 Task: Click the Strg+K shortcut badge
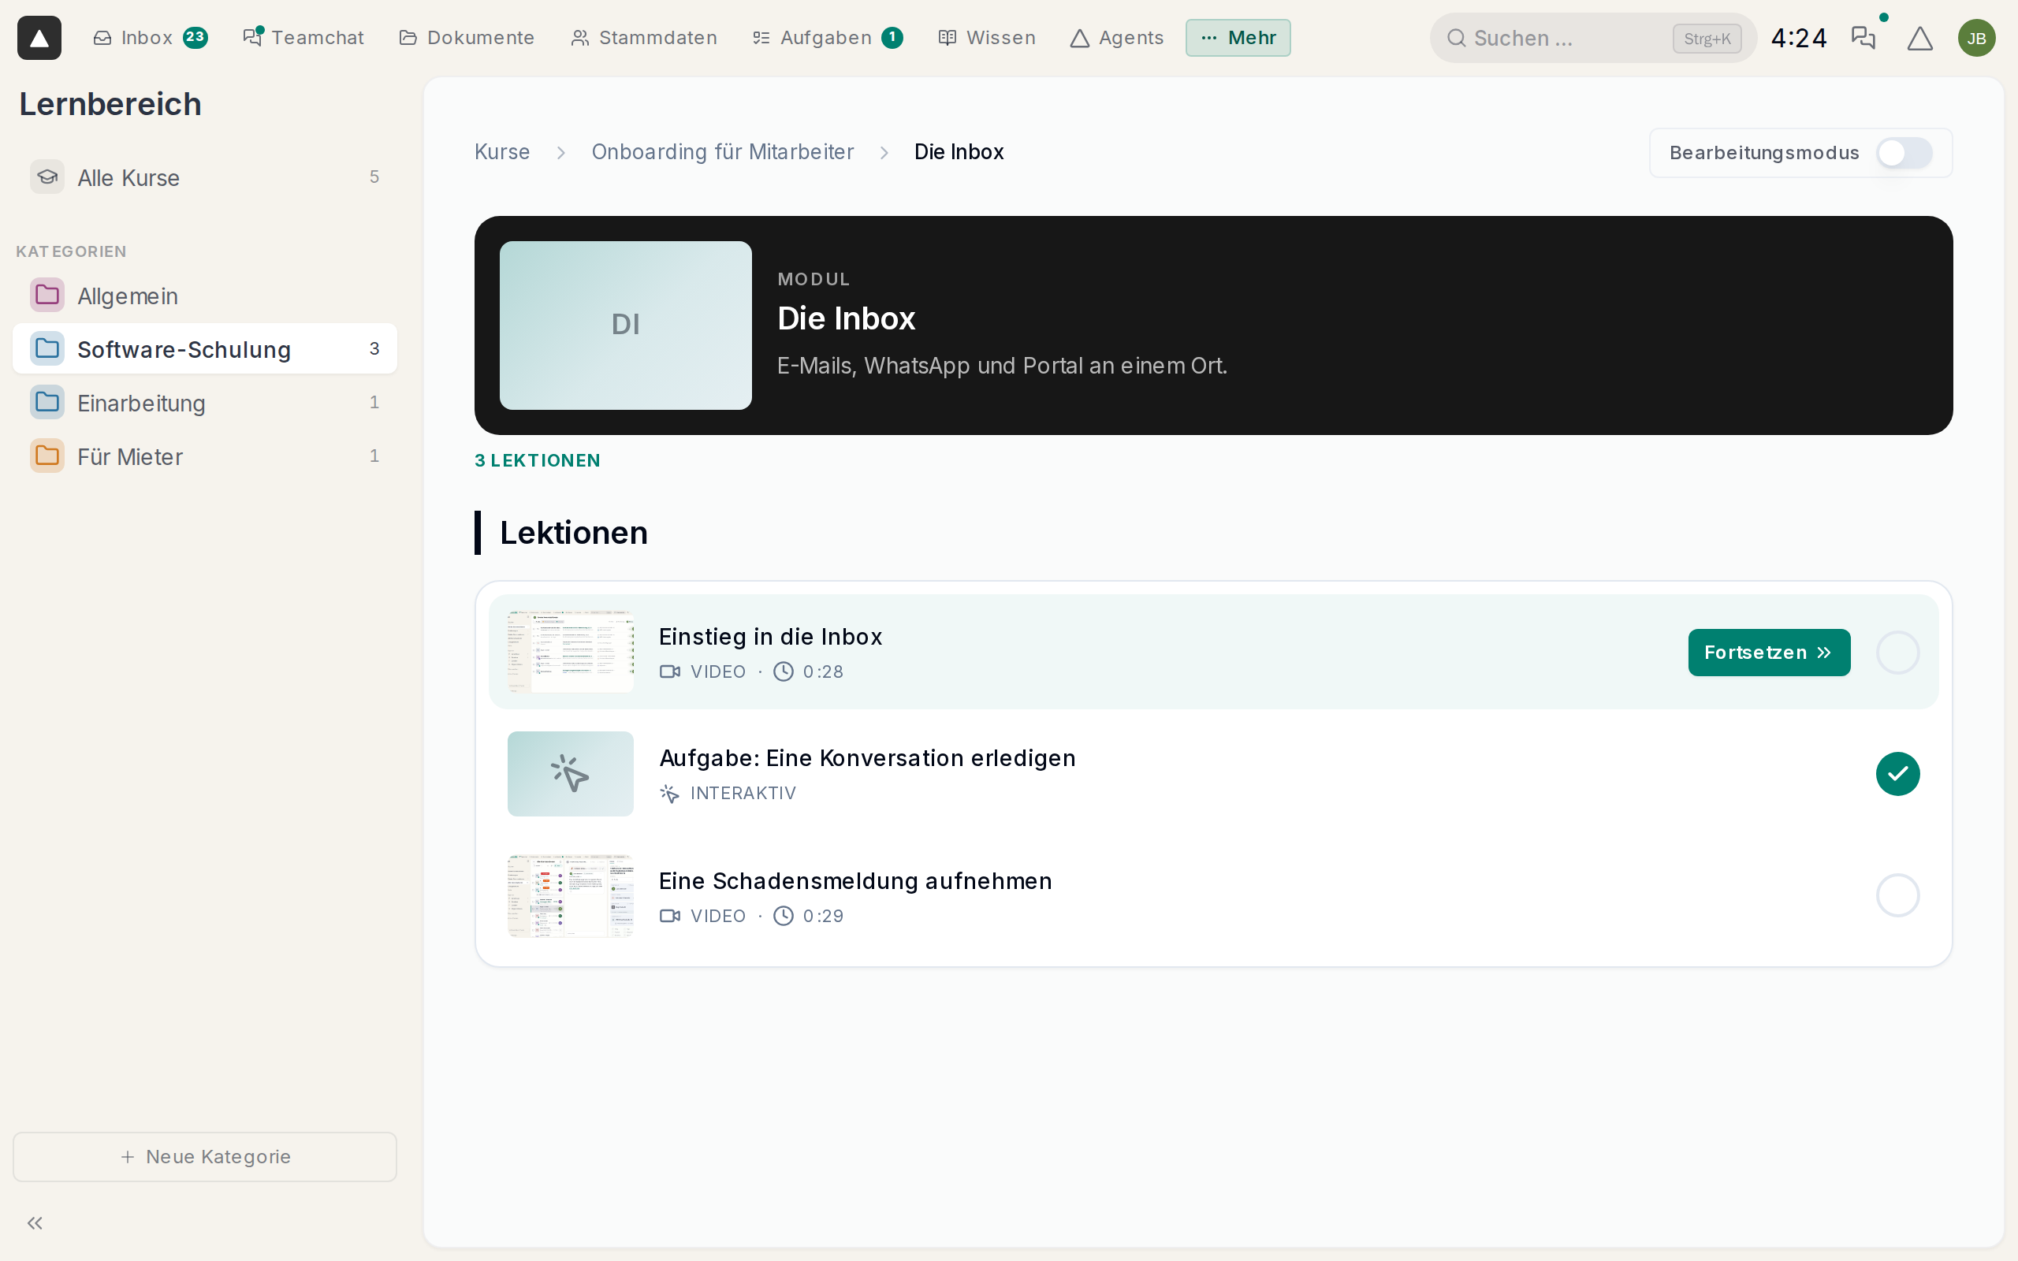(x=1707, y=39)
